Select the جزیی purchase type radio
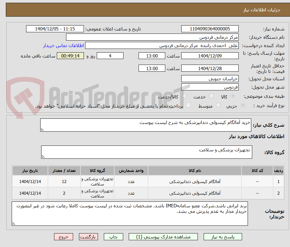Viewport: 290px width, 247px height. coord(243,105)
